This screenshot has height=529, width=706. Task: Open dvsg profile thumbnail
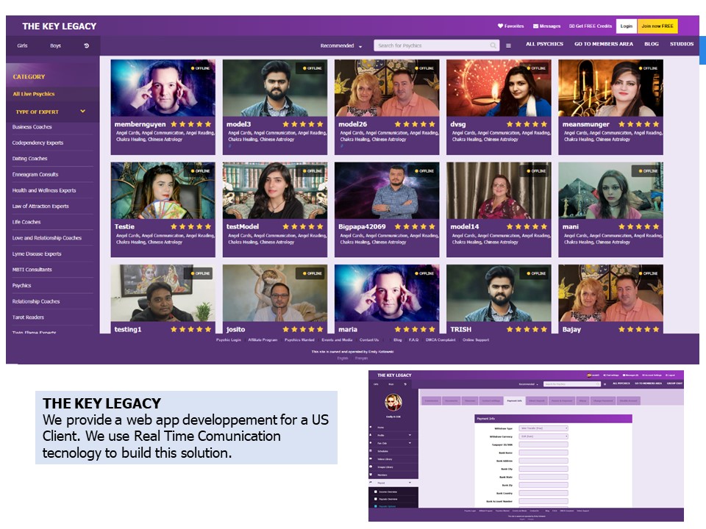pos(499,88)
